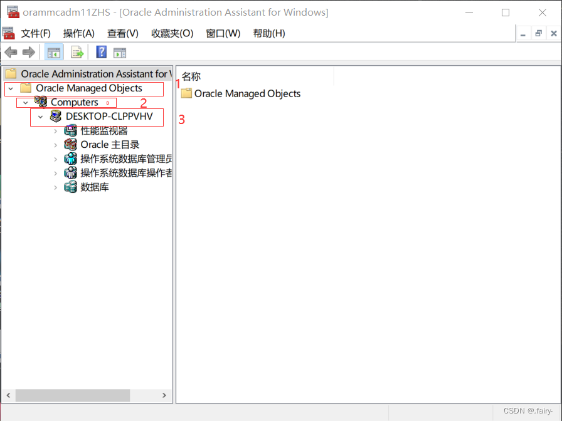The image size is (562, 421).
Task: Collapse the DESKTOP-CLPPVHV node
Action: pos(41,117)
